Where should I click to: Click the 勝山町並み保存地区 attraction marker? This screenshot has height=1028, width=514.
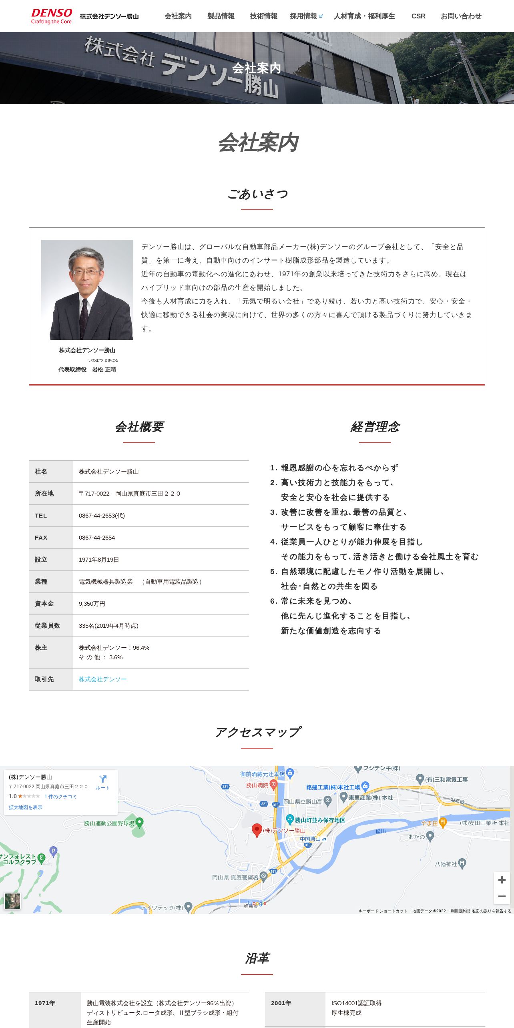tap(290, 819)
